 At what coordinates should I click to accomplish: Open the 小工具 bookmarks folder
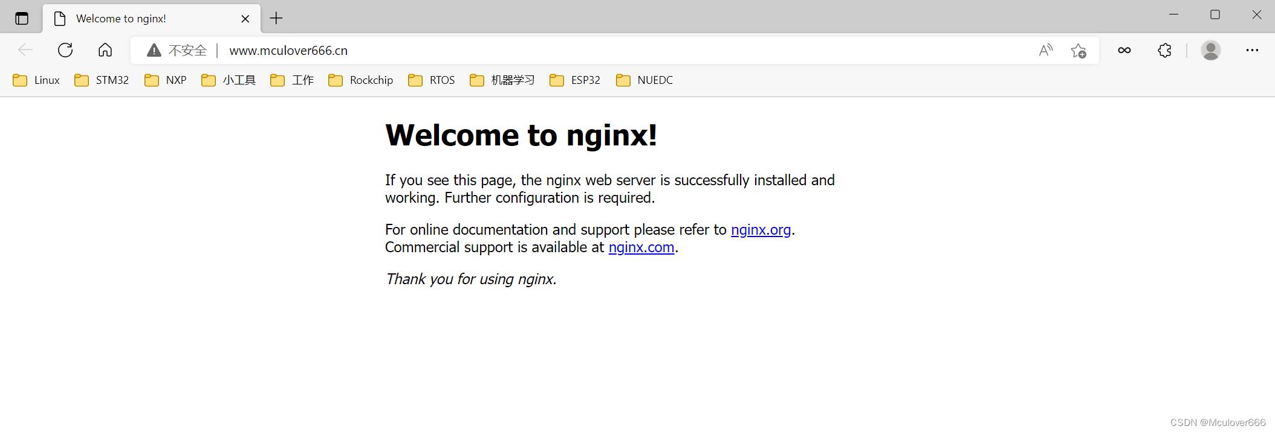[x=229, y=80]
